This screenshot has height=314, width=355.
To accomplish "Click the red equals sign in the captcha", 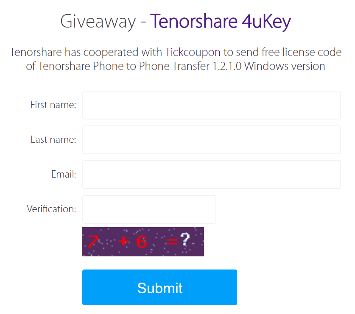I will [x=172, y=242].
